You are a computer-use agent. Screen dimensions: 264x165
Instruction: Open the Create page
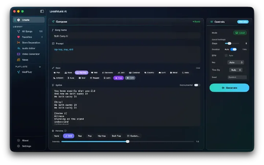29,20
